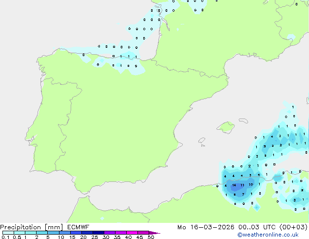Click the 0.1–0.5 mm legend swatch
Viewport: 309px width, 239px height.
pyautogui.click(x=8, y=233)
